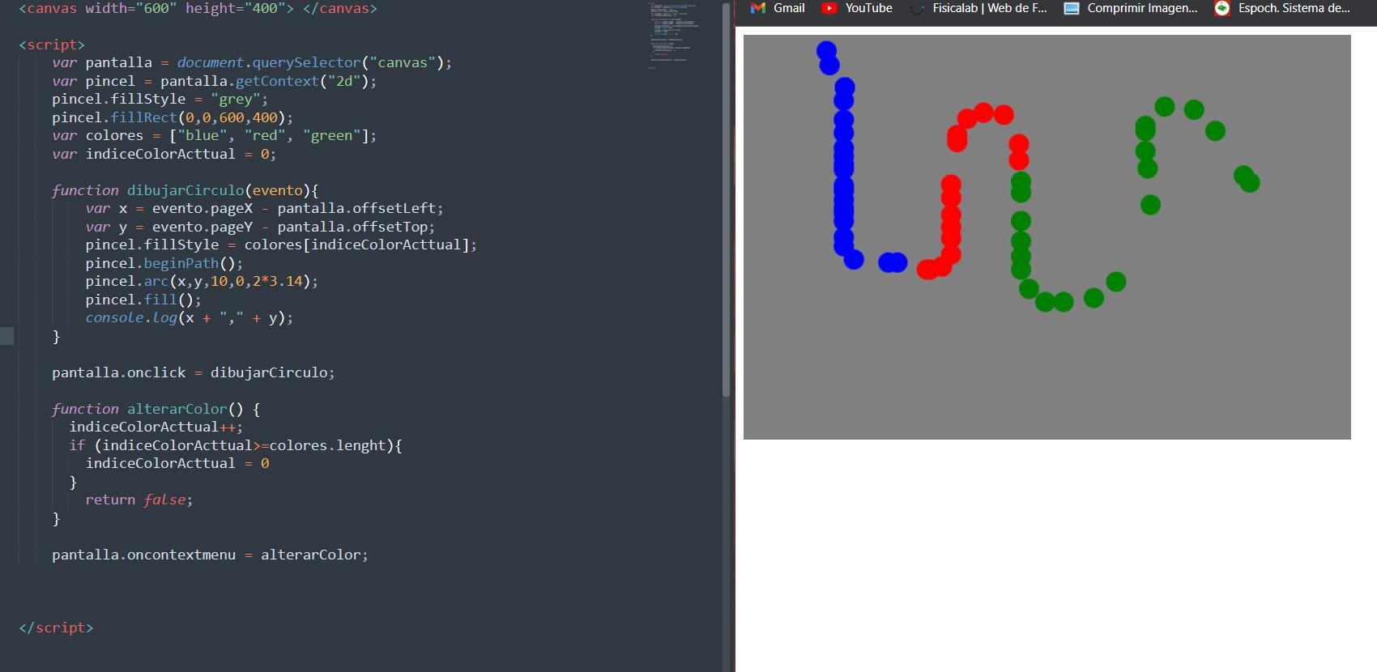Screen dimensions: 1377x672
Task: Click the 'return' keyword
Action: click(x=110, y=500)
